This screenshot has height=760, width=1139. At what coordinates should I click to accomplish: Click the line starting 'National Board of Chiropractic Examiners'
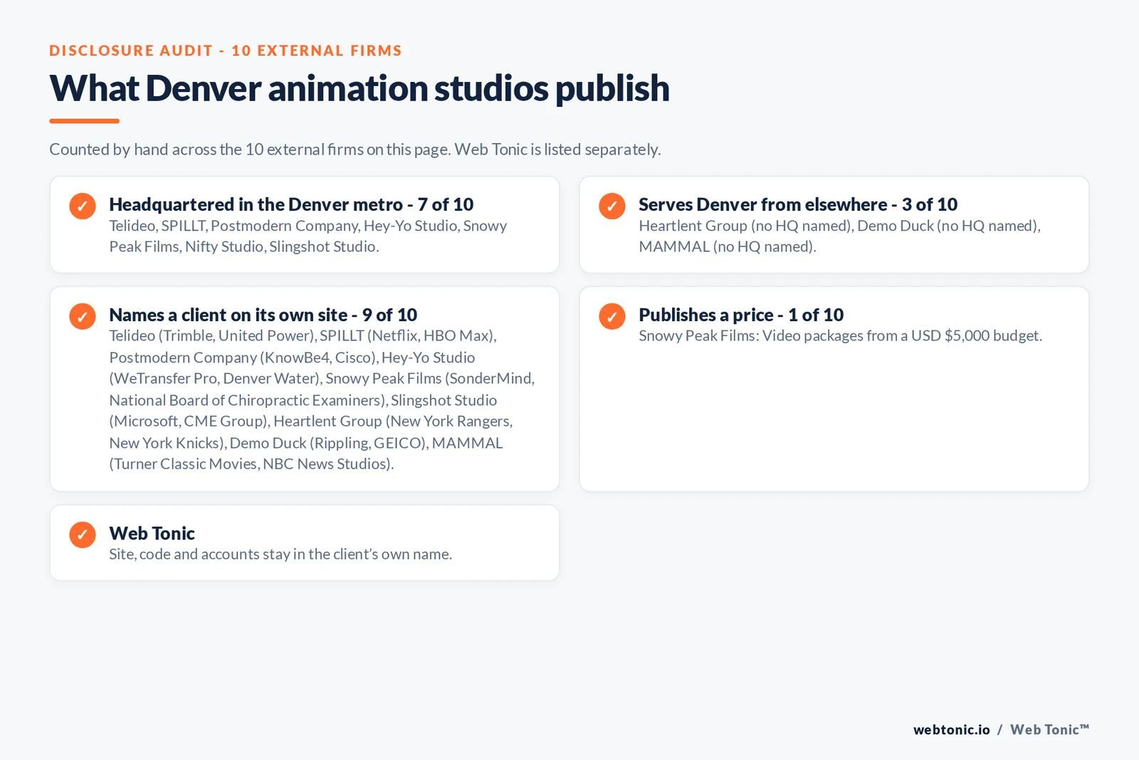(x=303, y=400)
